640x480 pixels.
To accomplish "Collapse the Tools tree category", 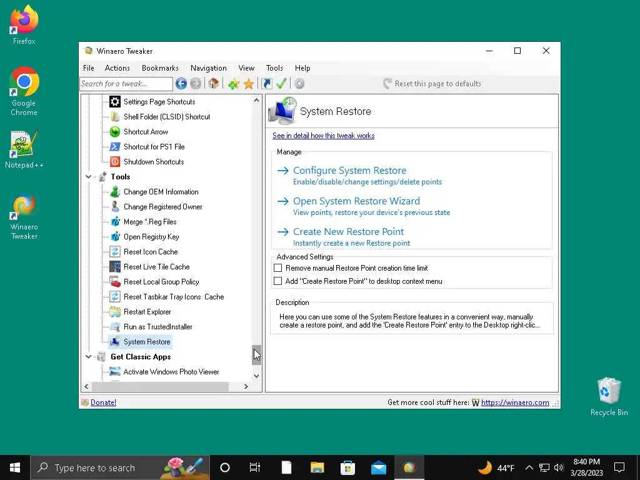I will point(88,177).
